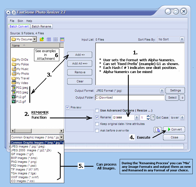Enable Use Advanced Options checkbox
This screenshot has height=187, width=196.
tap(97, 111)
